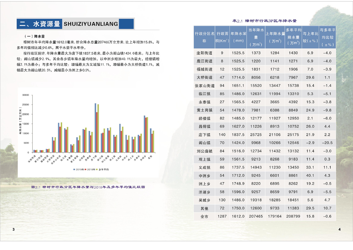Select the 店下镇 row name cell
Screen dimensions: 353x250
(205, 135)
